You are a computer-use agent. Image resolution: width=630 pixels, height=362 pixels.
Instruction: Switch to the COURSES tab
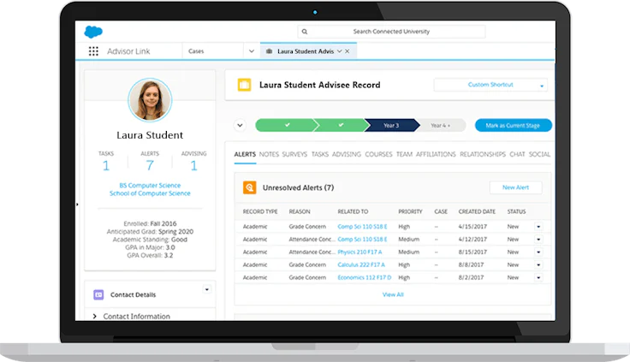click(x=378, y=154)
